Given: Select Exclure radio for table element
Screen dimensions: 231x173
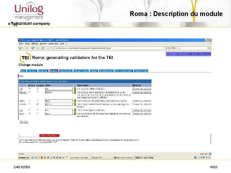Looking at the screenshot, I should [38, 113].
